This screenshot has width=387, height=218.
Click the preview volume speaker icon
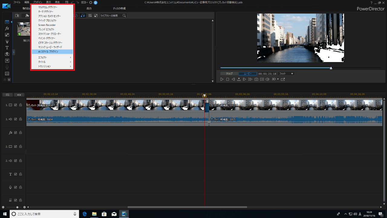click(267, 79)
